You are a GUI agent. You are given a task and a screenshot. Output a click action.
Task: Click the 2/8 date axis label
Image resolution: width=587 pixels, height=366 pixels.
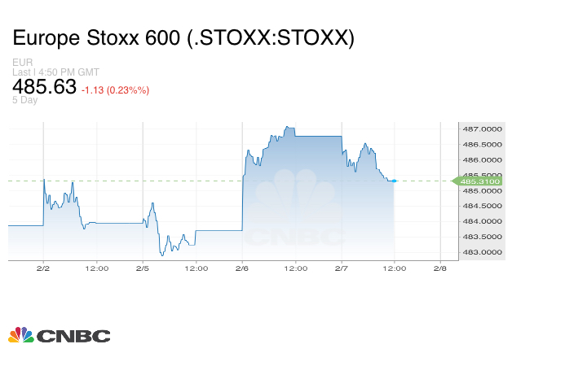pyautogui.click(x=440, y=268)
